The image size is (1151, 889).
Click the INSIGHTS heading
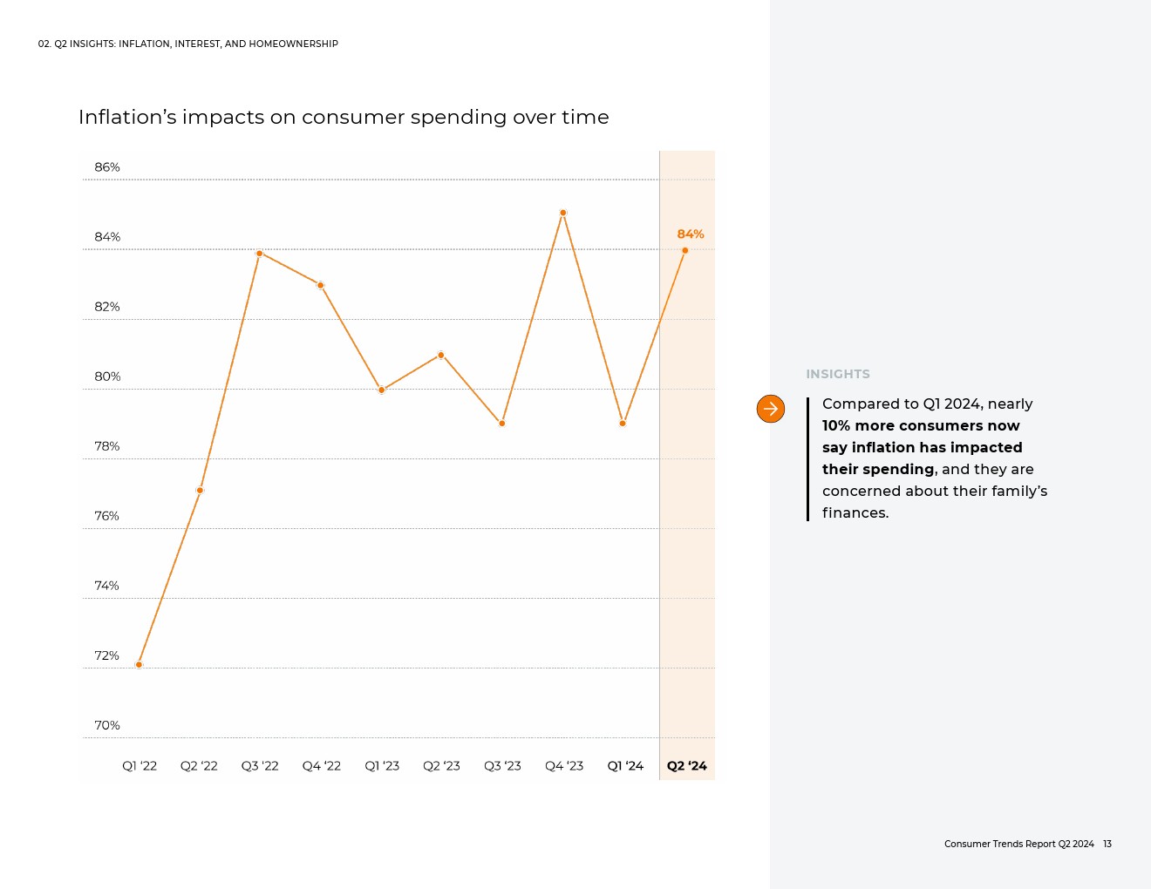coord(837,374)
